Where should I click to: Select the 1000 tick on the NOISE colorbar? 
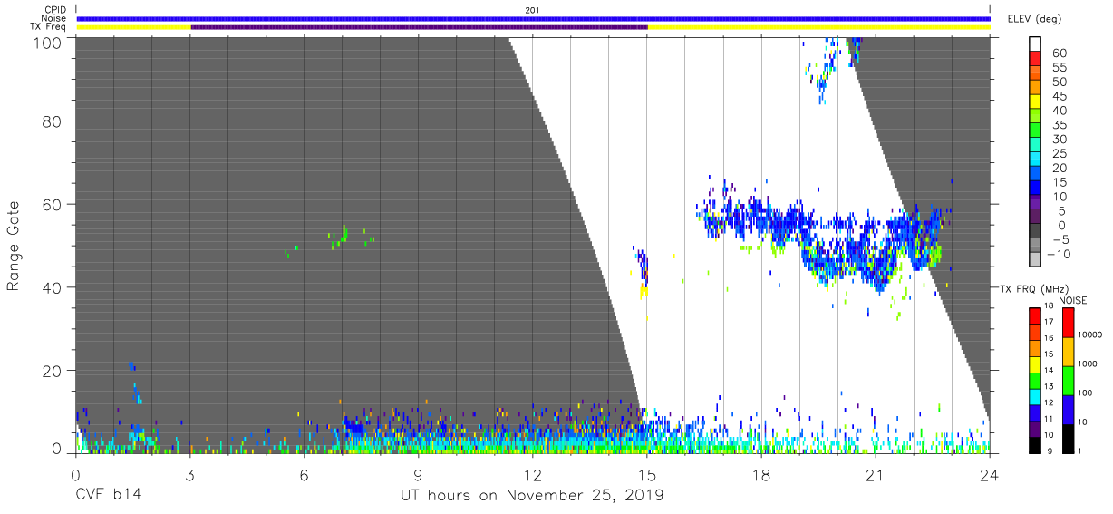(x=1087, y=364)
